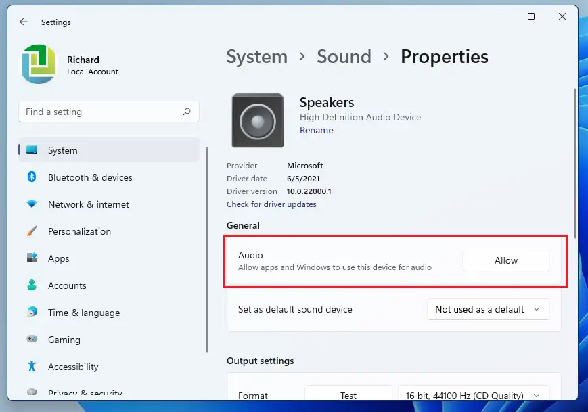Viewport: 588px width, 412px height.
Task: Open Accounts settings page
Action: point(109,285)
